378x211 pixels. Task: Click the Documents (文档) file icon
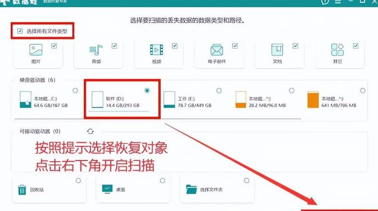coord(277,50)
